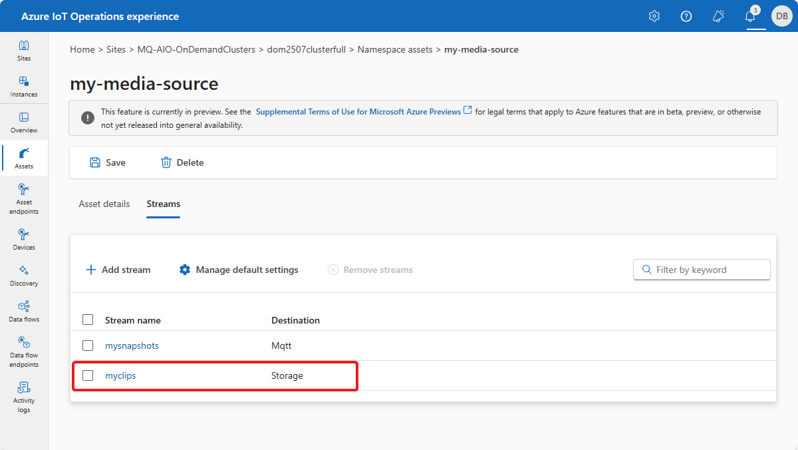Open the mysnapshots stream link
Viewport: 798px width, 450px height.
(x=132, y=345)
